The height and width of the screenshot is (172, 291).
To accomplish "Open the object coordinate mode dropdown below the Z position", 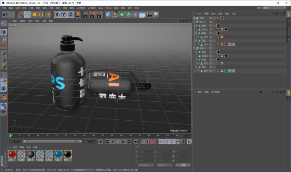I will click(146, 165).
